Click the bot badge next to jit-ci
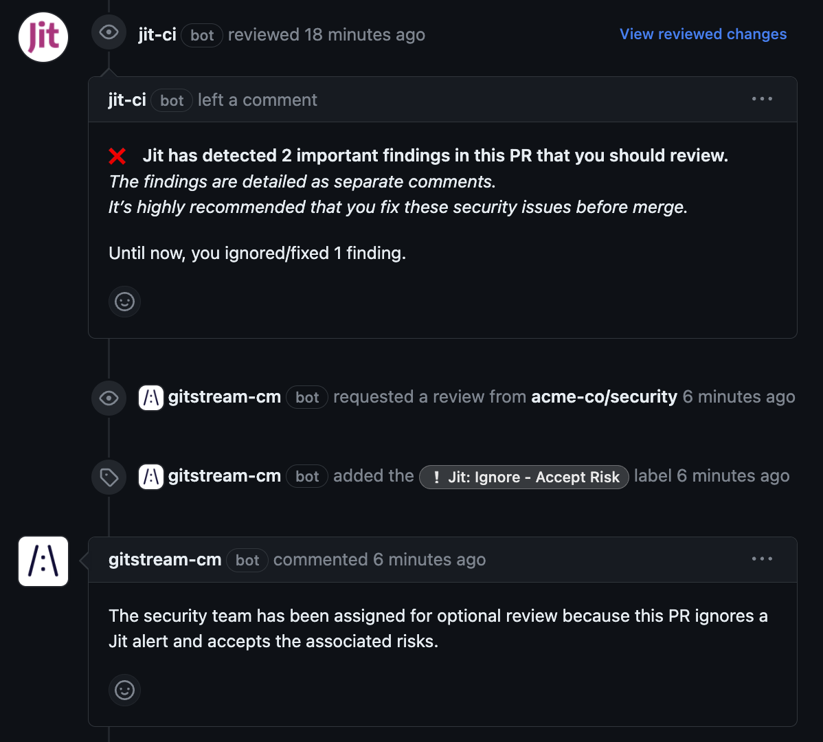 [x=202, y=35]
